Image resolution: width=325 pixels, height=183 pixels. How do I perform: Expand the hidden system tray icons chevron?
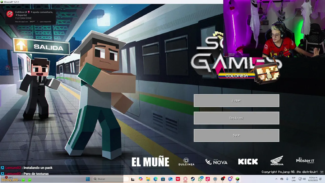pyautogui.click(x=276, y=179)
